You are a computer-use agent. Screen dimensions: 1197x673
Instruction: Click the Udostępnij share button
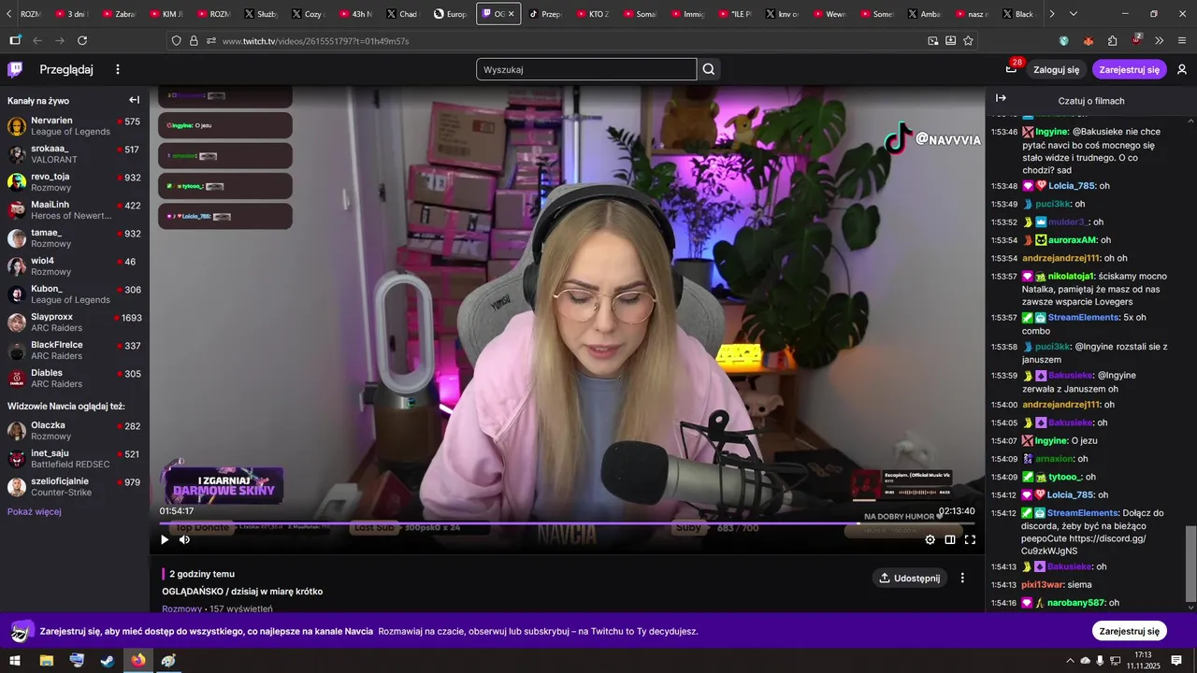coord(909,578)
